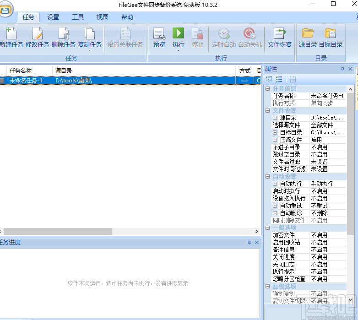Click the 忽略分区检查 property row
Viewport: 358px width, 320px height.
click(309, 279)
